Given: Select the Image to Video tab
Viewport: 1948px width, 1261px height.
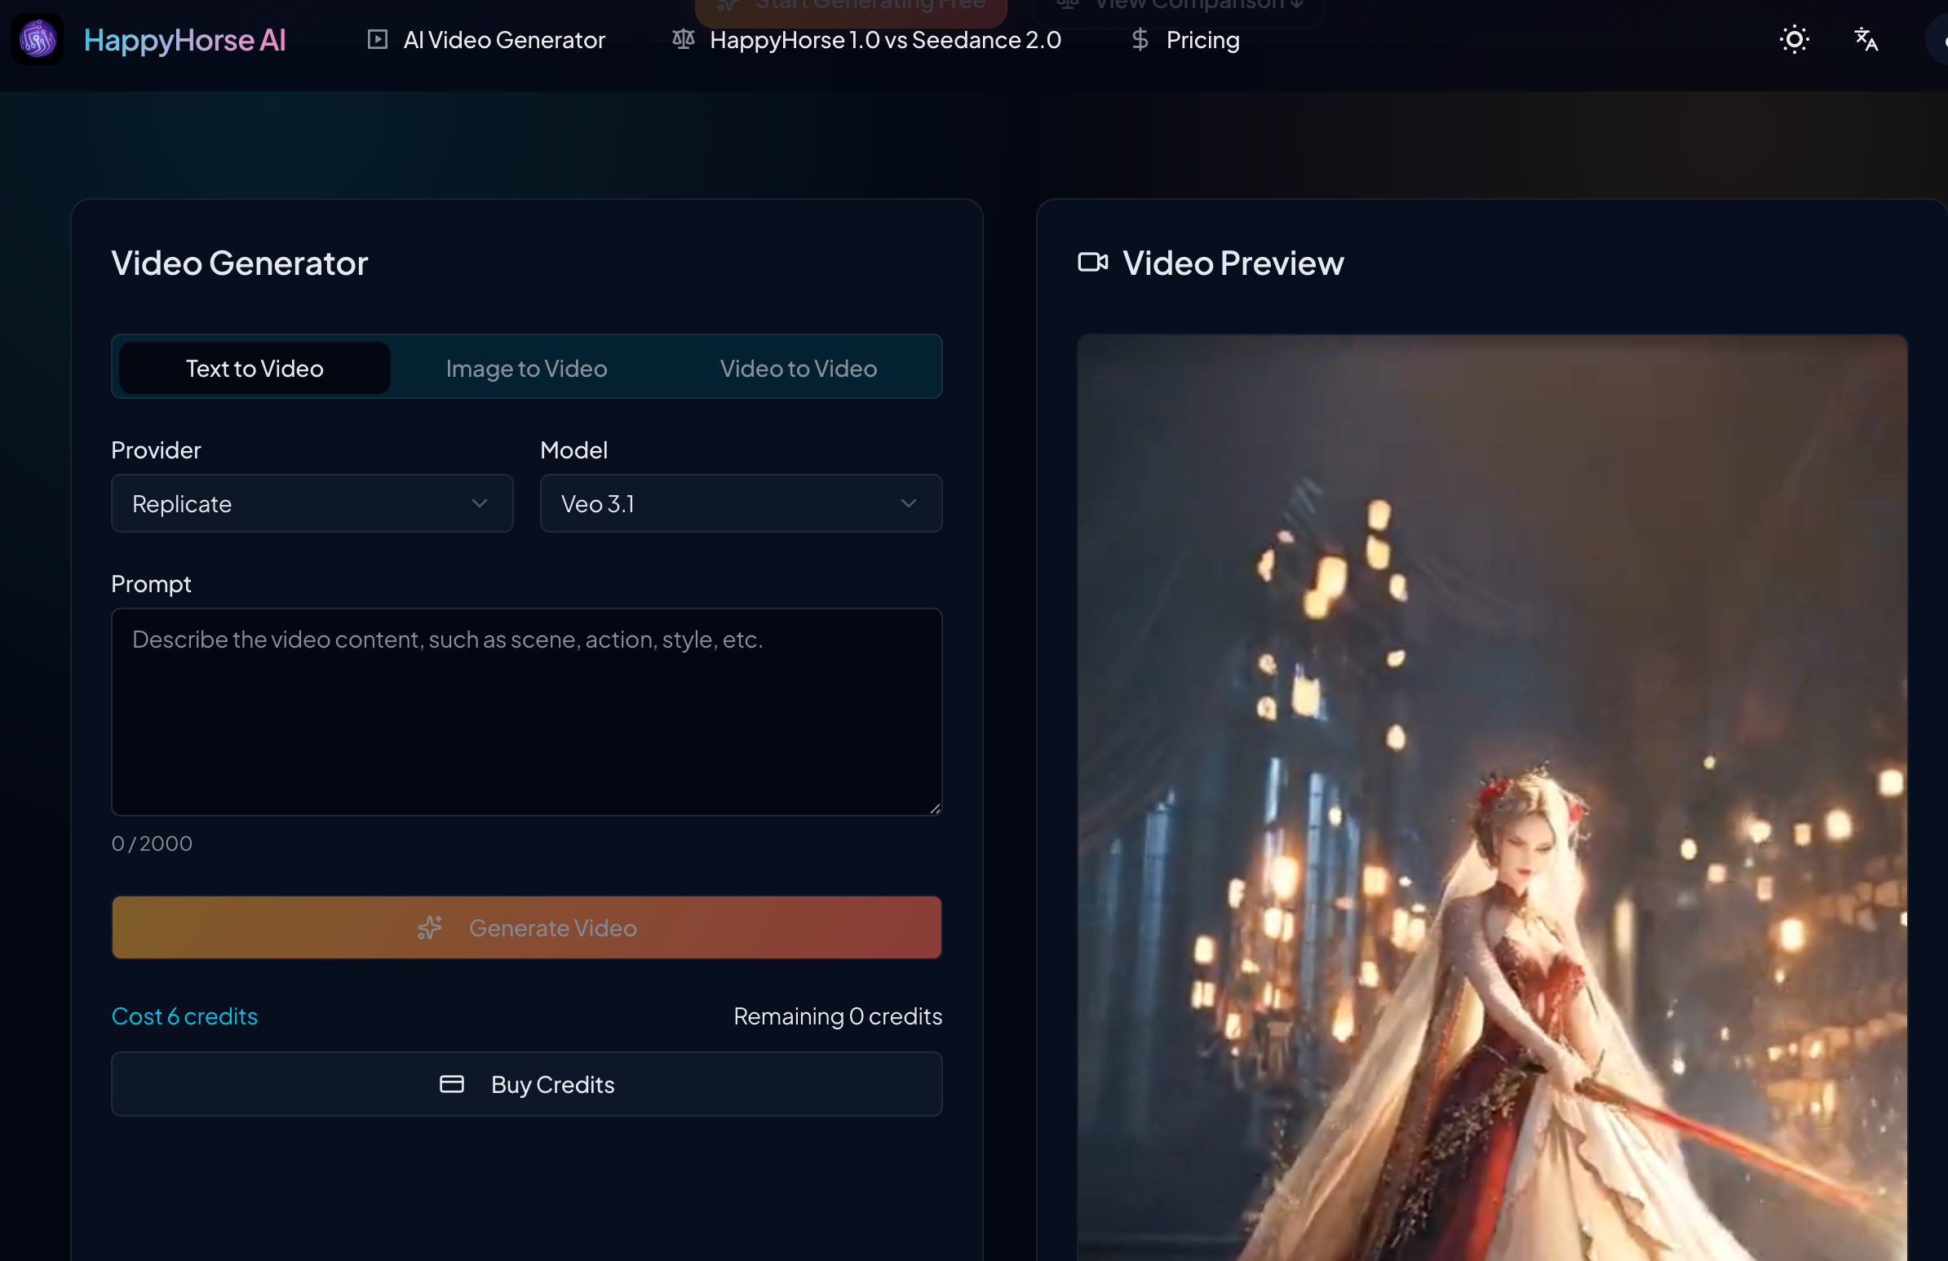Looking at the screenshot, I should click(526, 368).
